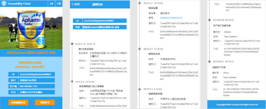Screen dimensions: 266x109
Task: Go back using the 返回 arrow
Action: (x=76, y=4)
